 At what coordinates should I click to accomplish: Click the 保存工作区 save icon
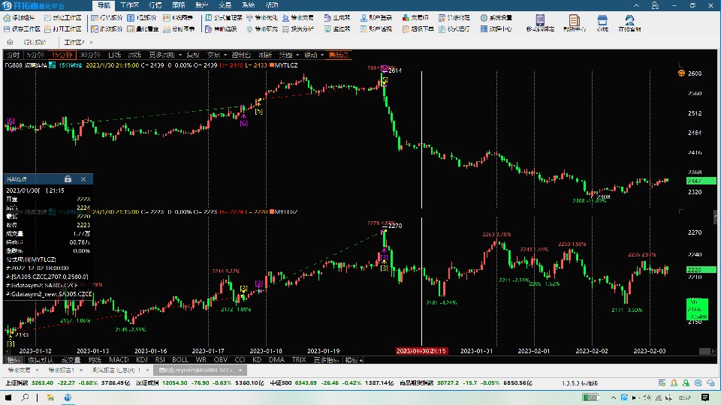coord(7,29)
